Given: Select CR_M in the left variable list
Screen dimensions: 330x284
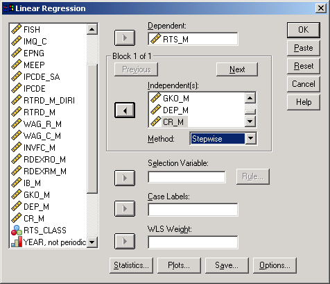Looking at the screenshot, I should tap(34, 218).
